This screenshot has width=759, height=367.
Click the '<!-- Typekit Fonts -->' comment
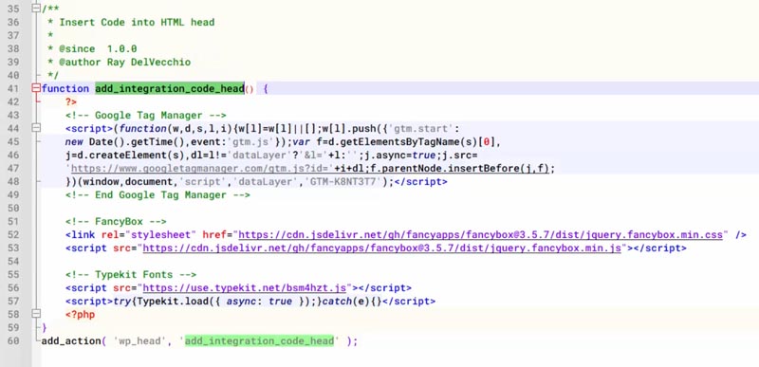pos(131,275)
